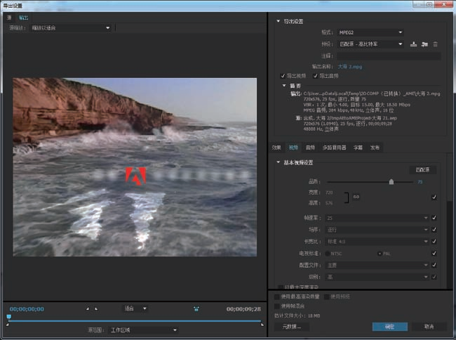Screen dimensions: 456x340
Task: Click the 品质 quality slider handle
Action: pyautogui.click(x=391, y=181)
